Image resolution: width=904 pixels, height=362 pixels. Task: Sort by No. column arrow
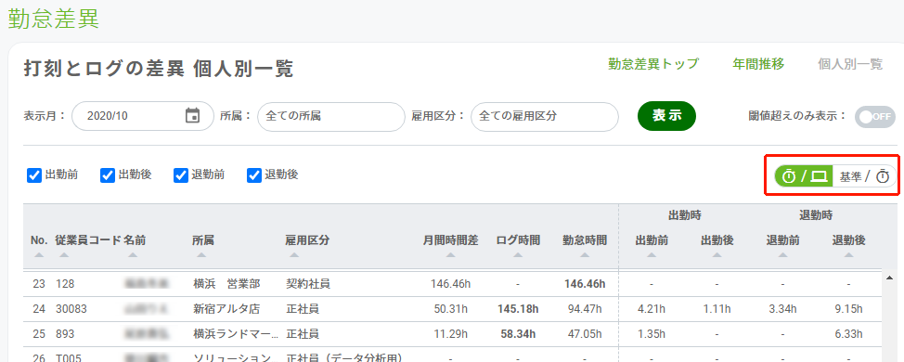click(x=39, y=254)
